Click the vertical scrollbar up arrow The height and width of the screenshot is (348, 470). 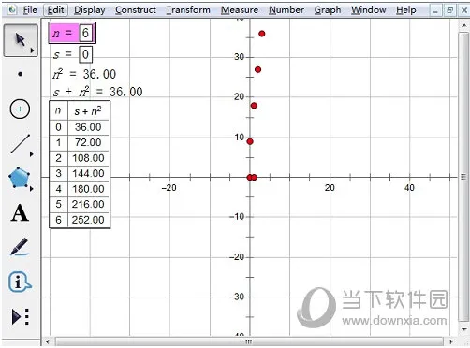click(x=463, y=26)
